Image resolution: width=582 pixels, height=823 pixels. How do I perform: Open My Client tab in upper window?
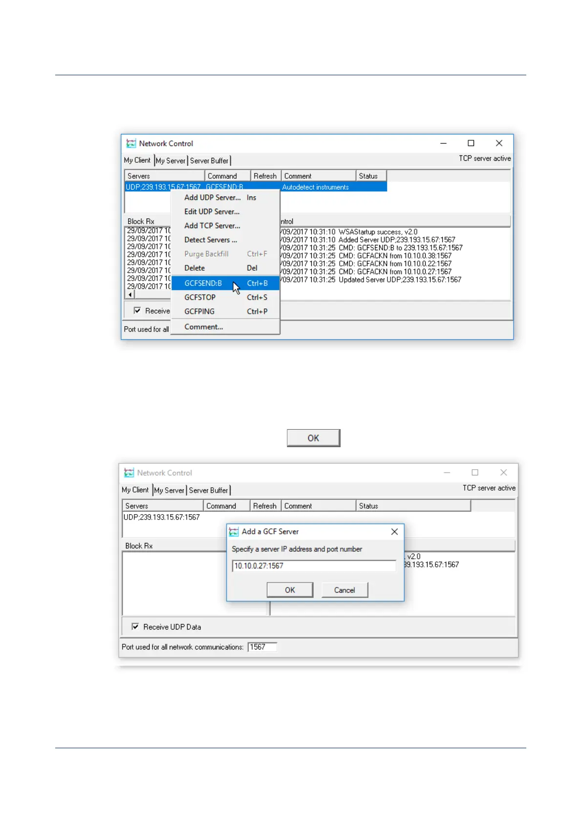point(137,160)
